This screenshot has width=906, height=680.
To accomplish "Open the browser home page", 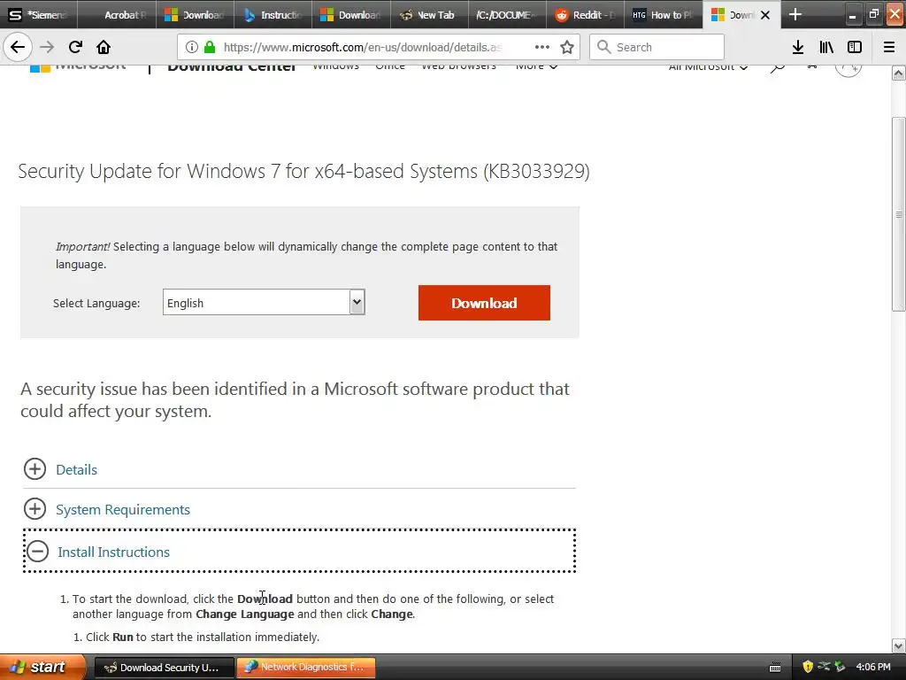I will click(x=104, y=47).
